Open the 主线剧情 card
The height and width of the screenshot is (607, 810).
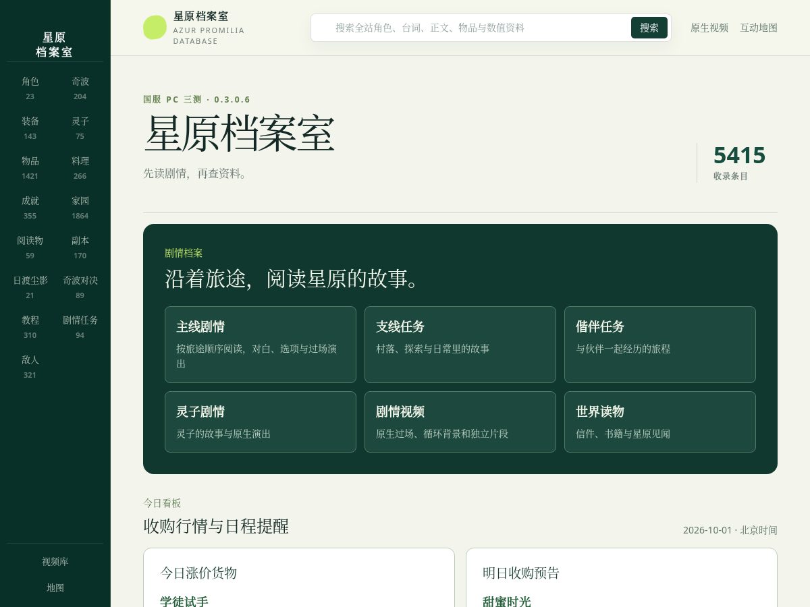pyautogui.click(x=261, y=345)
